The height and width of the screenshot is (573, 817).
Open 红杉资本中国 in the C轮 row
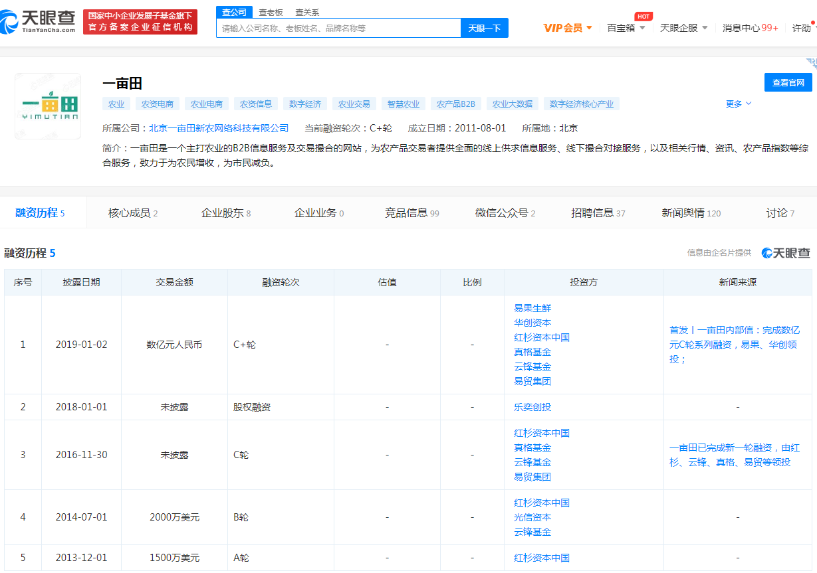[542, 433]
